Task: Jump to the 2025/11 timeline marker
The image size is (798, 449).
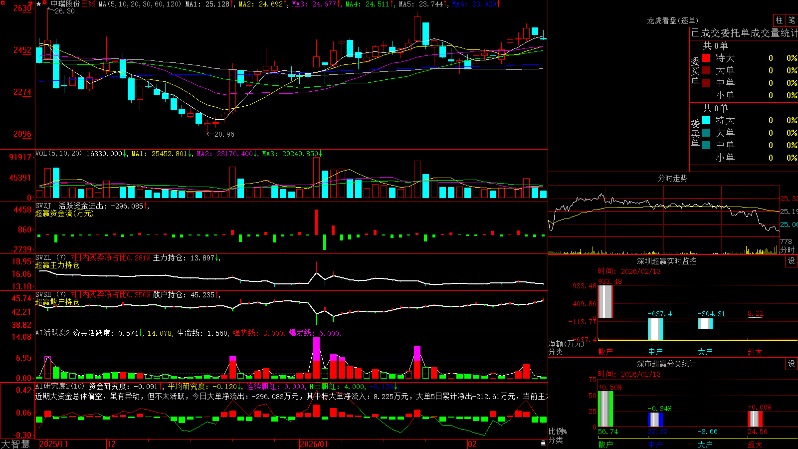Action: (x=53, y=444)
